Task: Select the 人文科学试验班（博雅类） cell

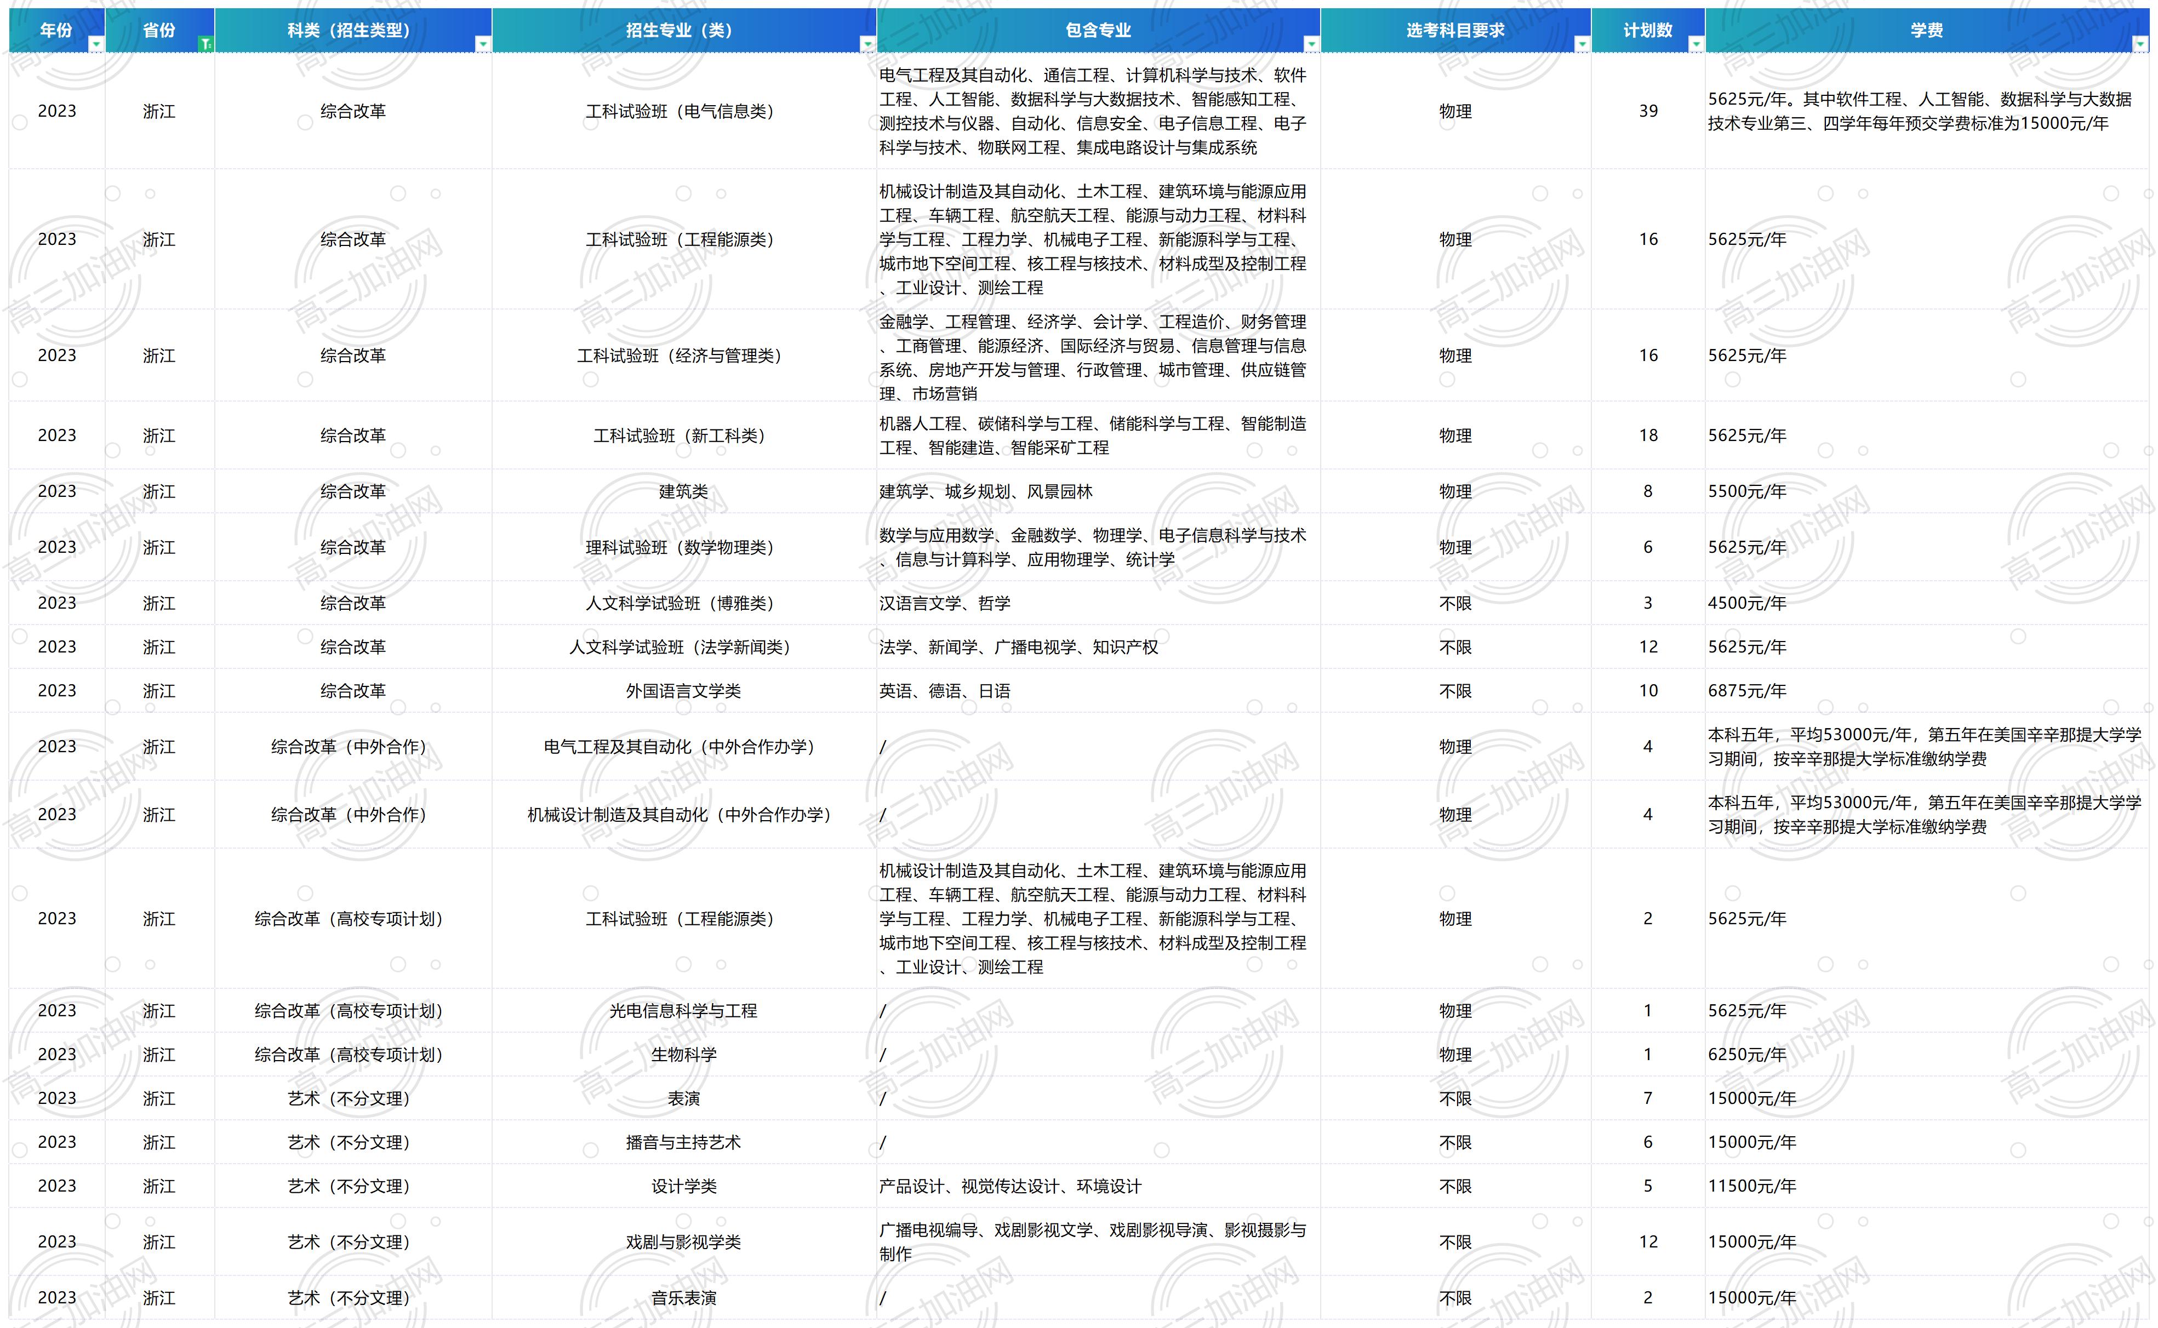Action: click(x=684, y=603)
